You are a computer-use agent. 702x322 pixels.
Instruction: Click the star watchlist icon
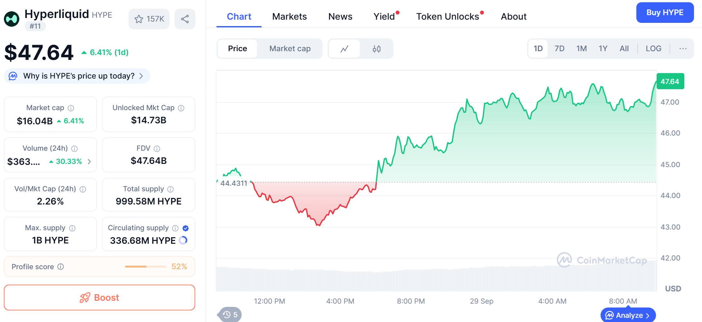(139, 19)
